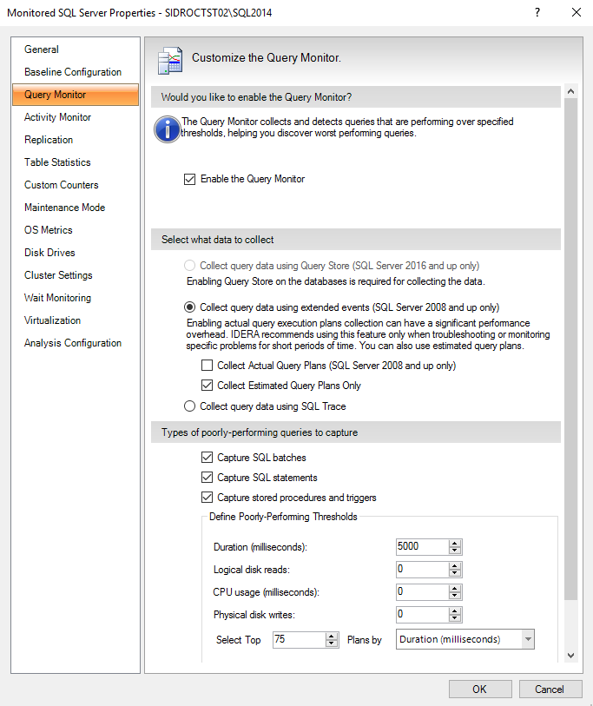The image size is (593, 706).
Task: Open the Plans by Duration dropdown
Action: [528, 639]
